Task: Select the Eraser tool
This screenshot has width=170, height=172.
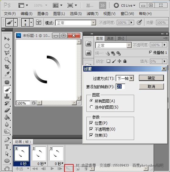Action: (7, 110)
